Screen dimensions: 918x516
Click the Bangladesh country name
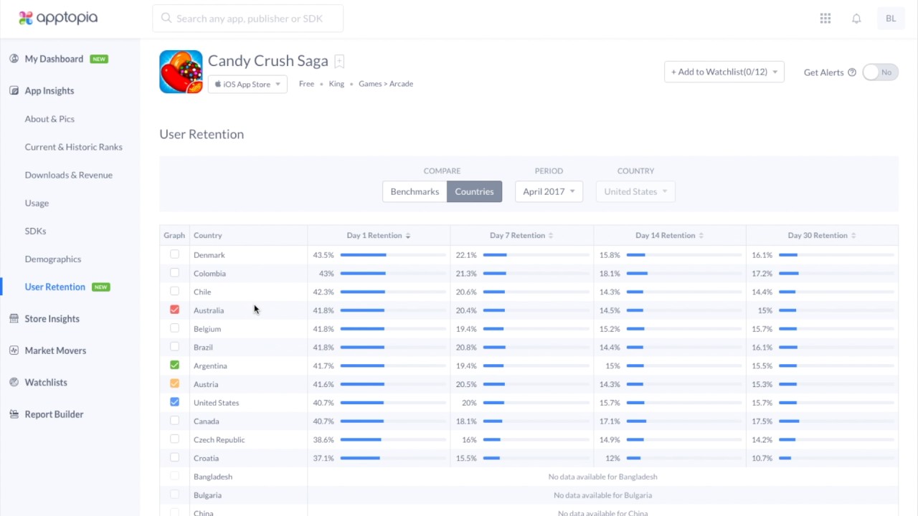tap(213, 477)
